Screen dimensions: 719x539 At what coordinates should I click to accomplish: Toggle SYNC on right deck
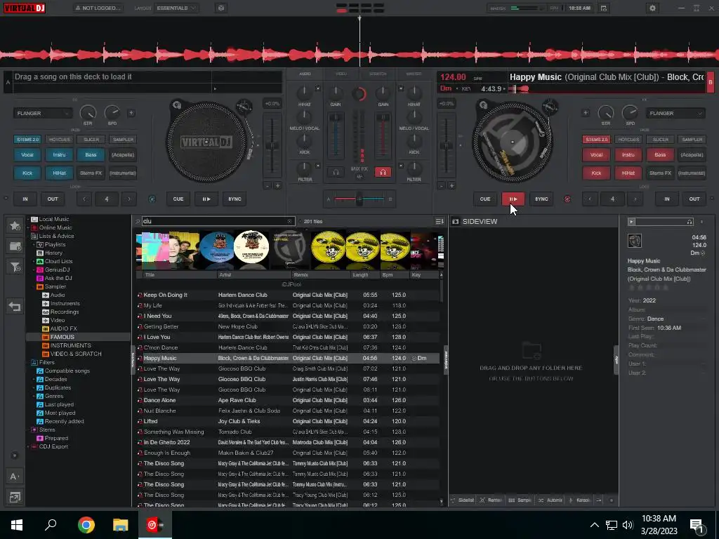pyautogui.click(x=541, y=199)
